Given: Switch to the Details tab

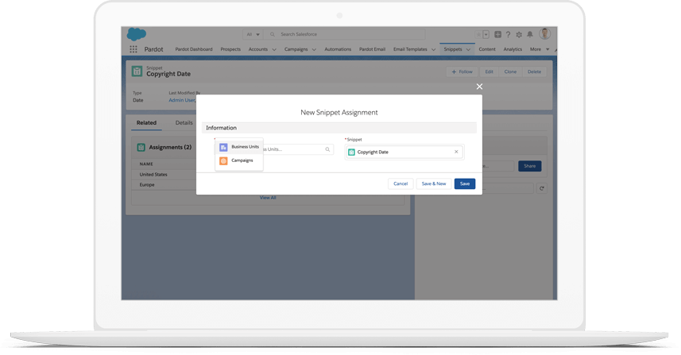Looking at the screenshot, I should 184,123.
